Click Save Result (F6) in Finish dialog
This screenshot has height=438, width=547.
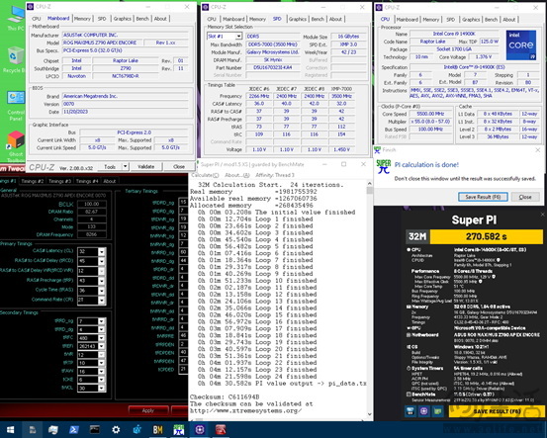tap(483, 197)
